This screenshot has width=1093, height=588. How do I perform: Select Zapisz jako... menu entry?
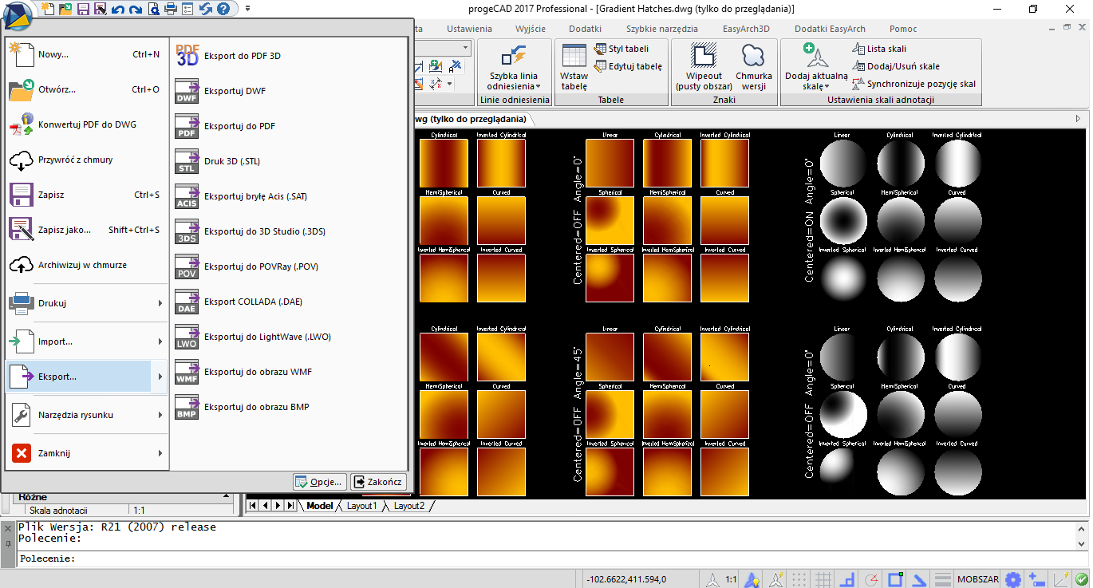click(64, 230)
